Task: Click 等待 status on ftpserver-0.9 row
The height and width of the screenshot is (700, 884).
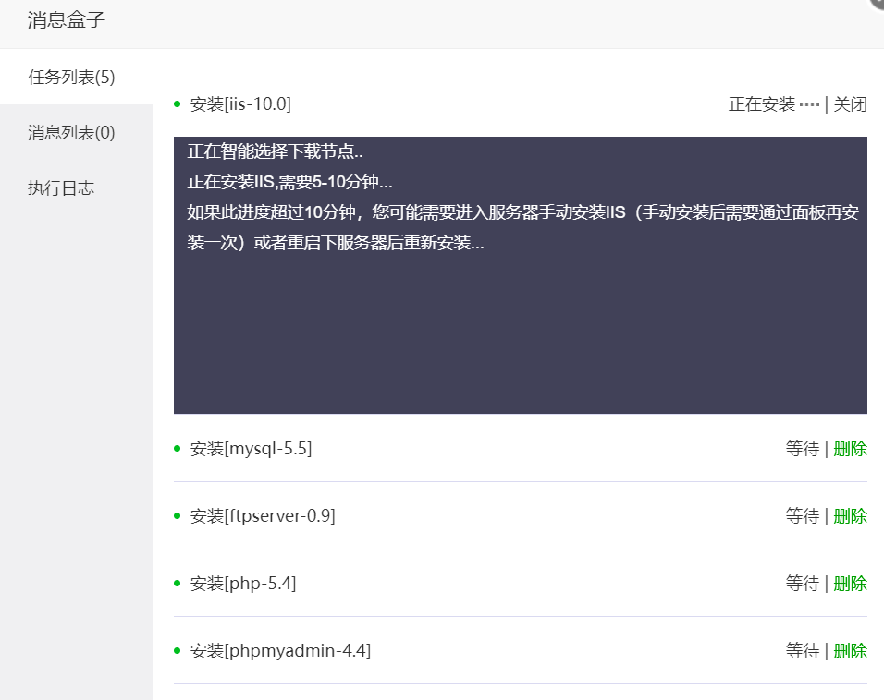Action: point(803,516)
